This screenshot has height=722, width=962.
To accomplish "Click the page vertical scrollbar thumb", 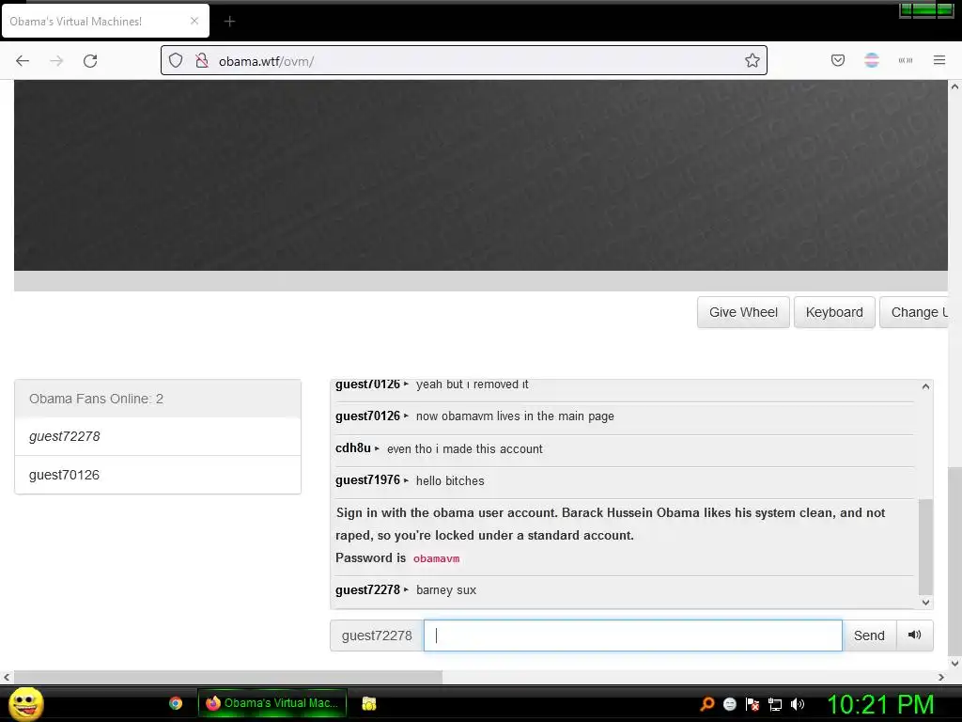I will (954, 561).
